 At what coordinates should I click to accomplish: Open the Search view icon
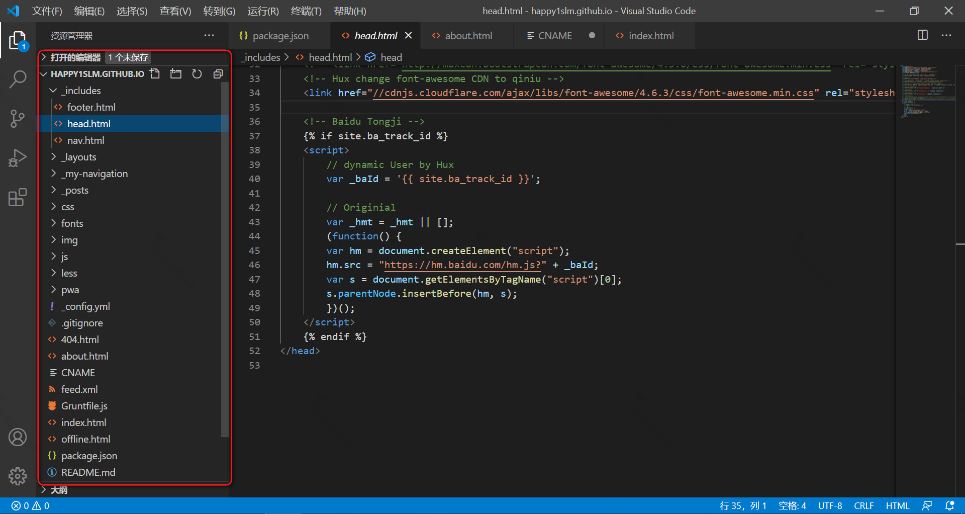(18, 79)
